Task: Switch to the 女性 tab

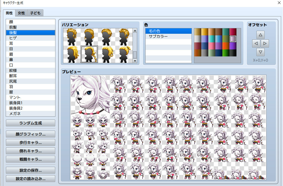Action: click(x=21, y=13)
